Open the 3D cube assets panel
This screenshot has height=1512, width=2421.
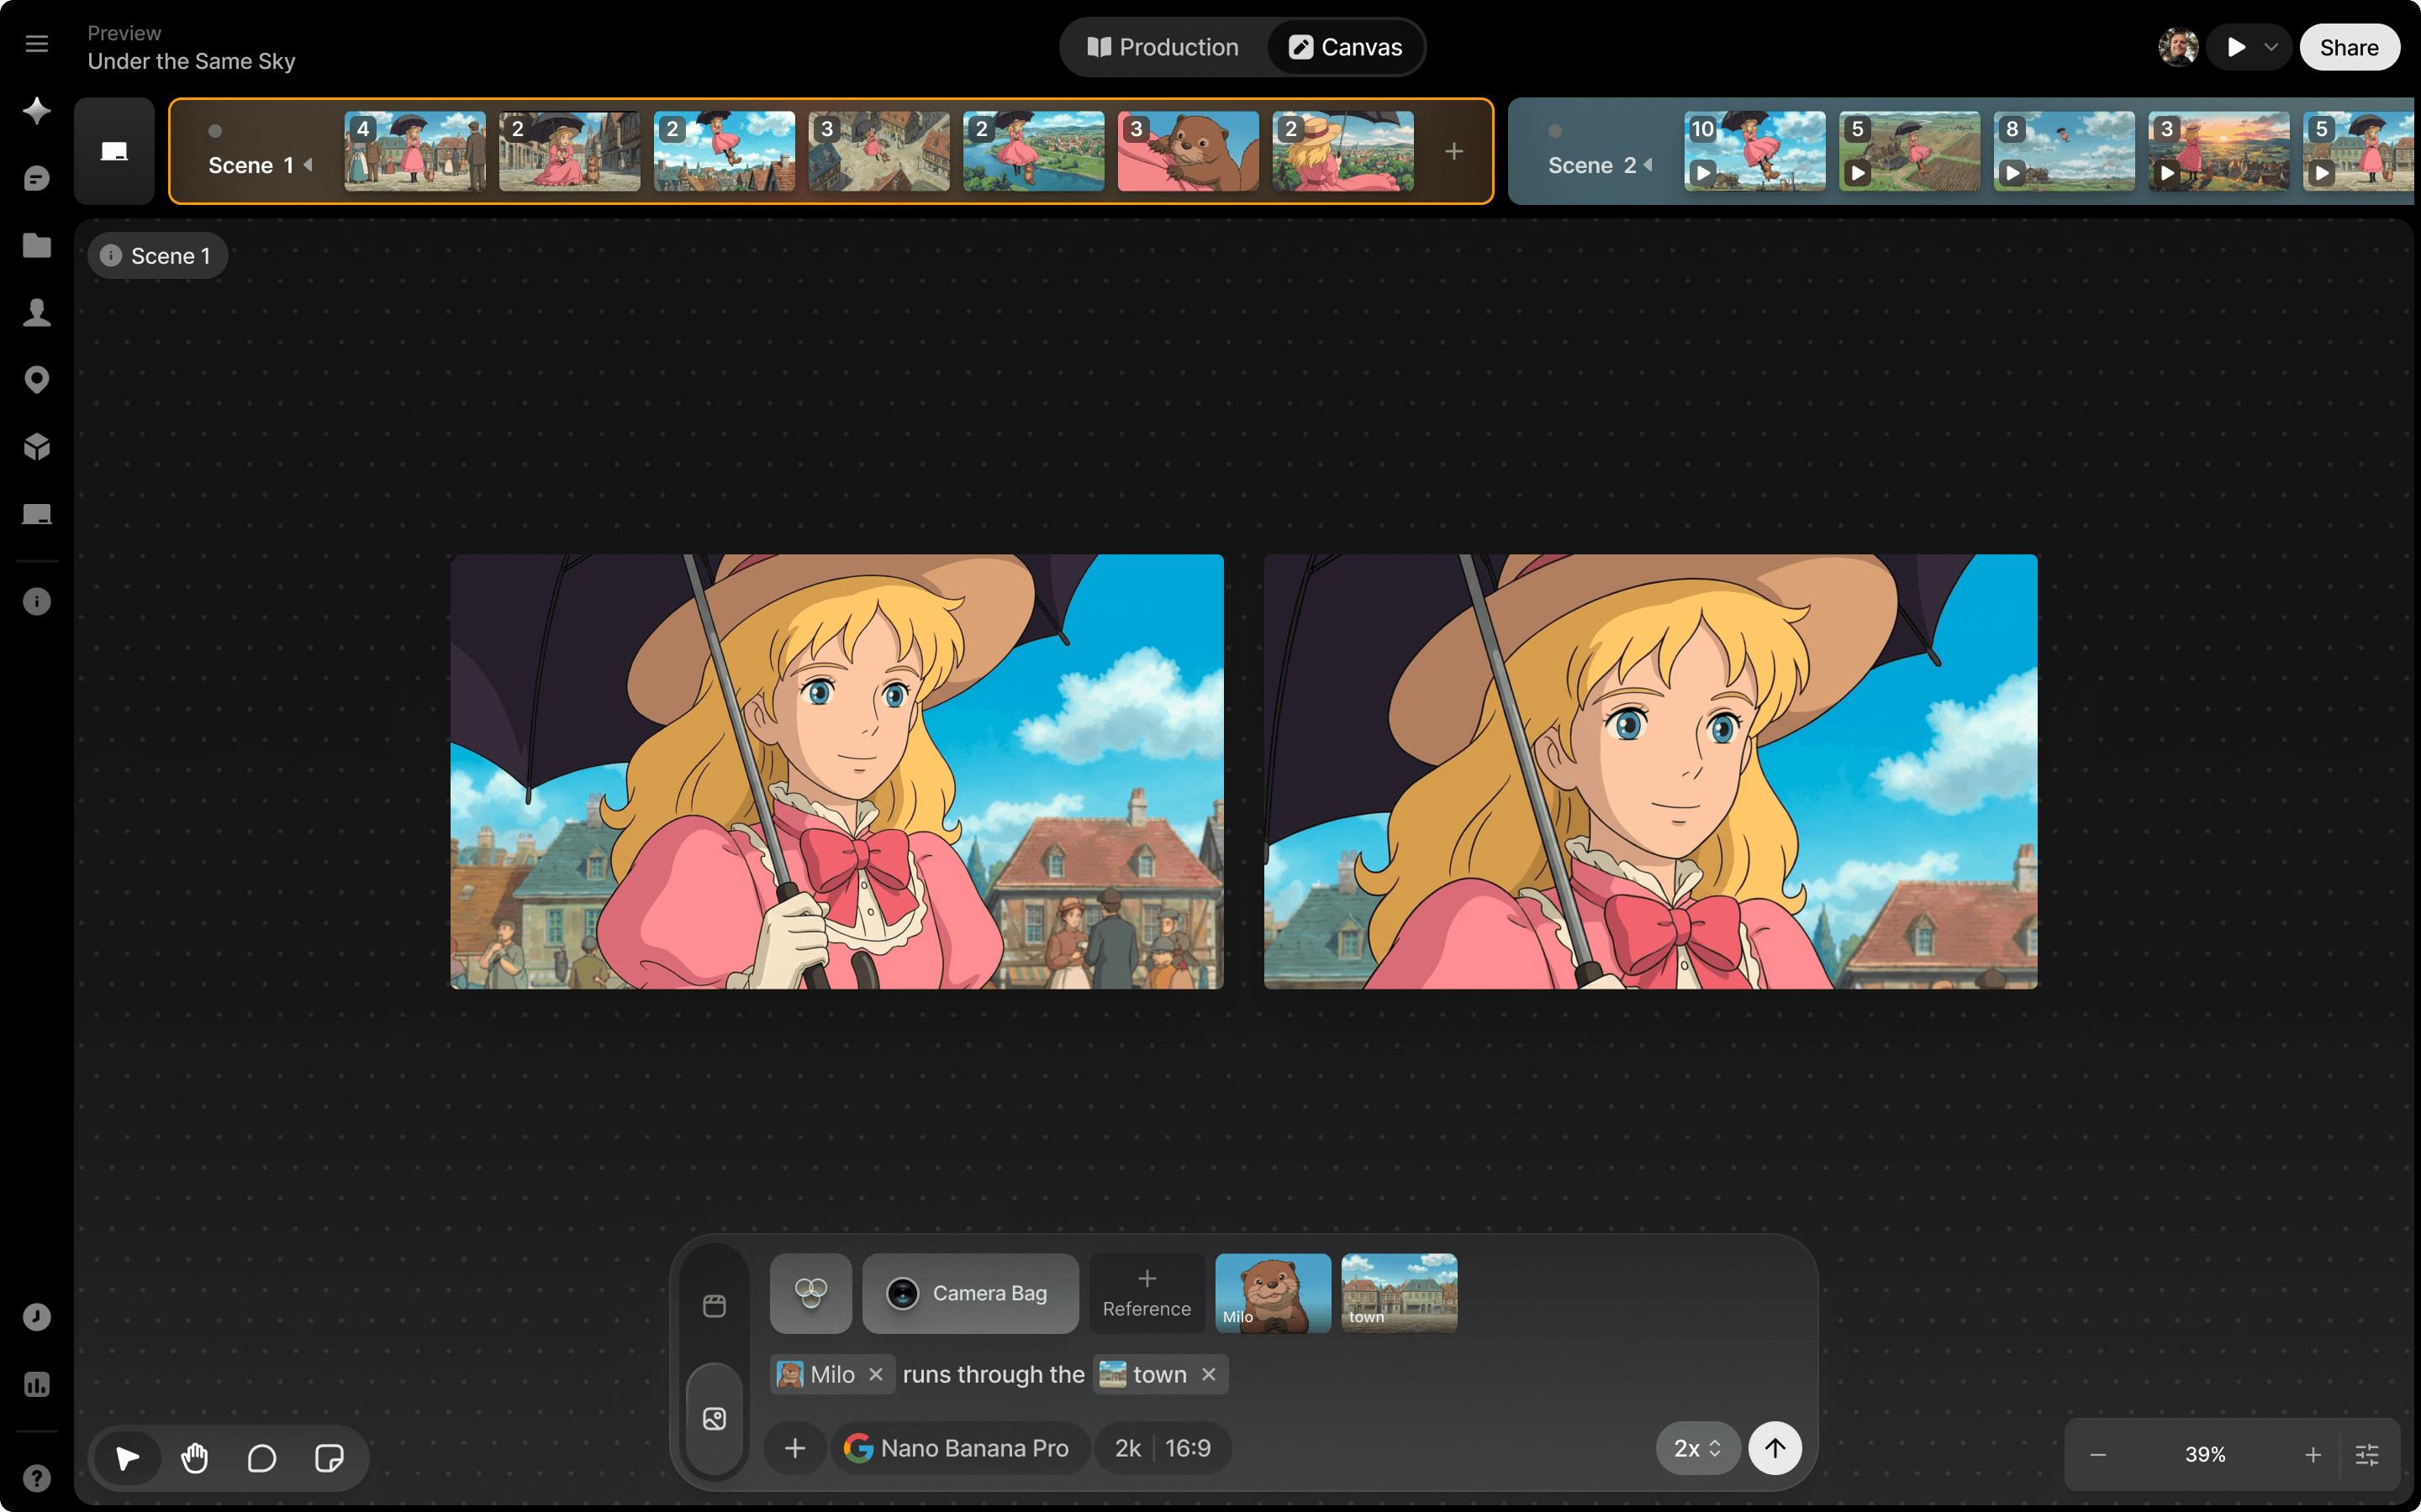pyautogui.click(x=37, y=447)
